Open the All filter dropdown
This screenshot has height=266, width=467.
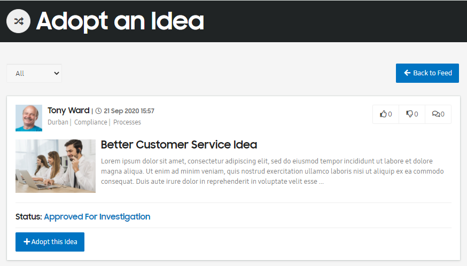tap(34, 73)
